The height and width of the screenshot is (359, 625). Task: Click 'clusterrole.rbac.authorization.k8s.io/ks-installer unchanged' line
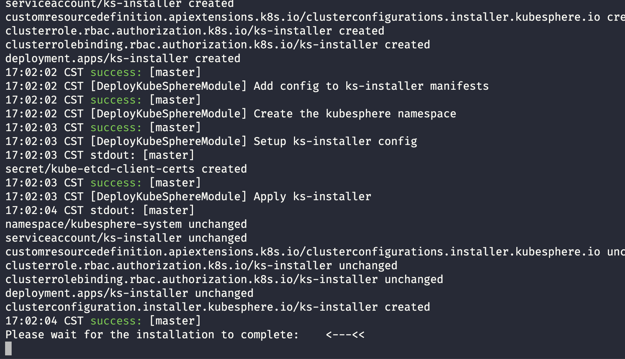tap(201, 266)
